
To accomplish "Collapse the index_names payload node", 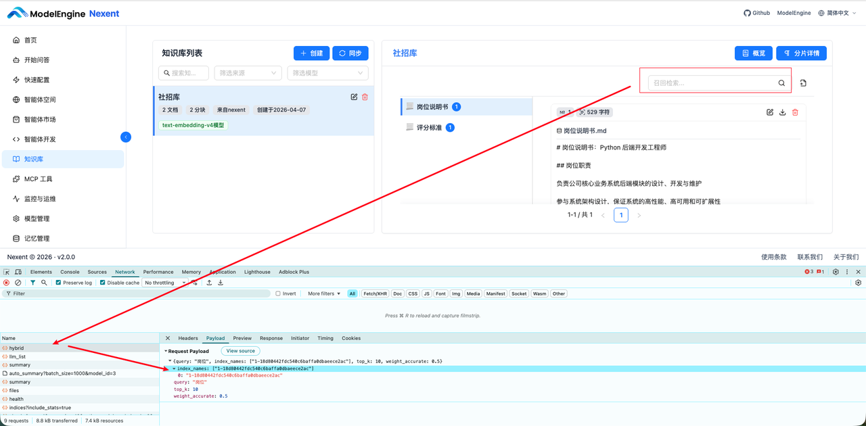I will [174, 369].
